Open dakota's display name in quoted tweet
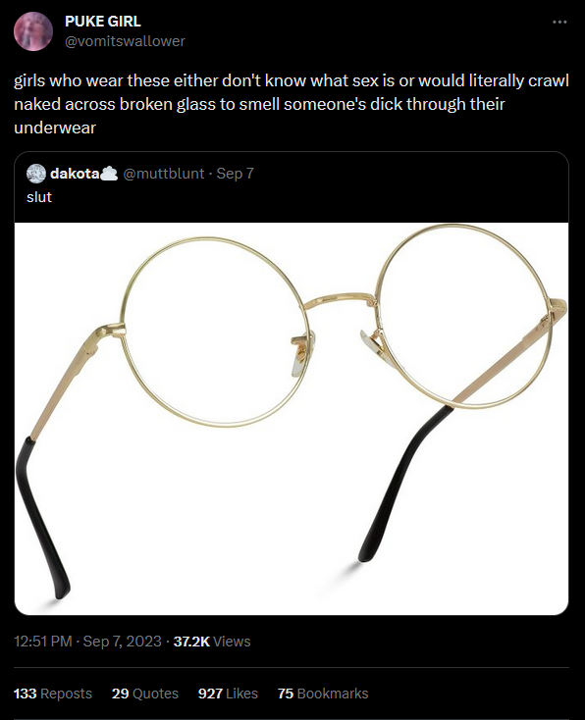The image size is (585, 720). point(75,174)
